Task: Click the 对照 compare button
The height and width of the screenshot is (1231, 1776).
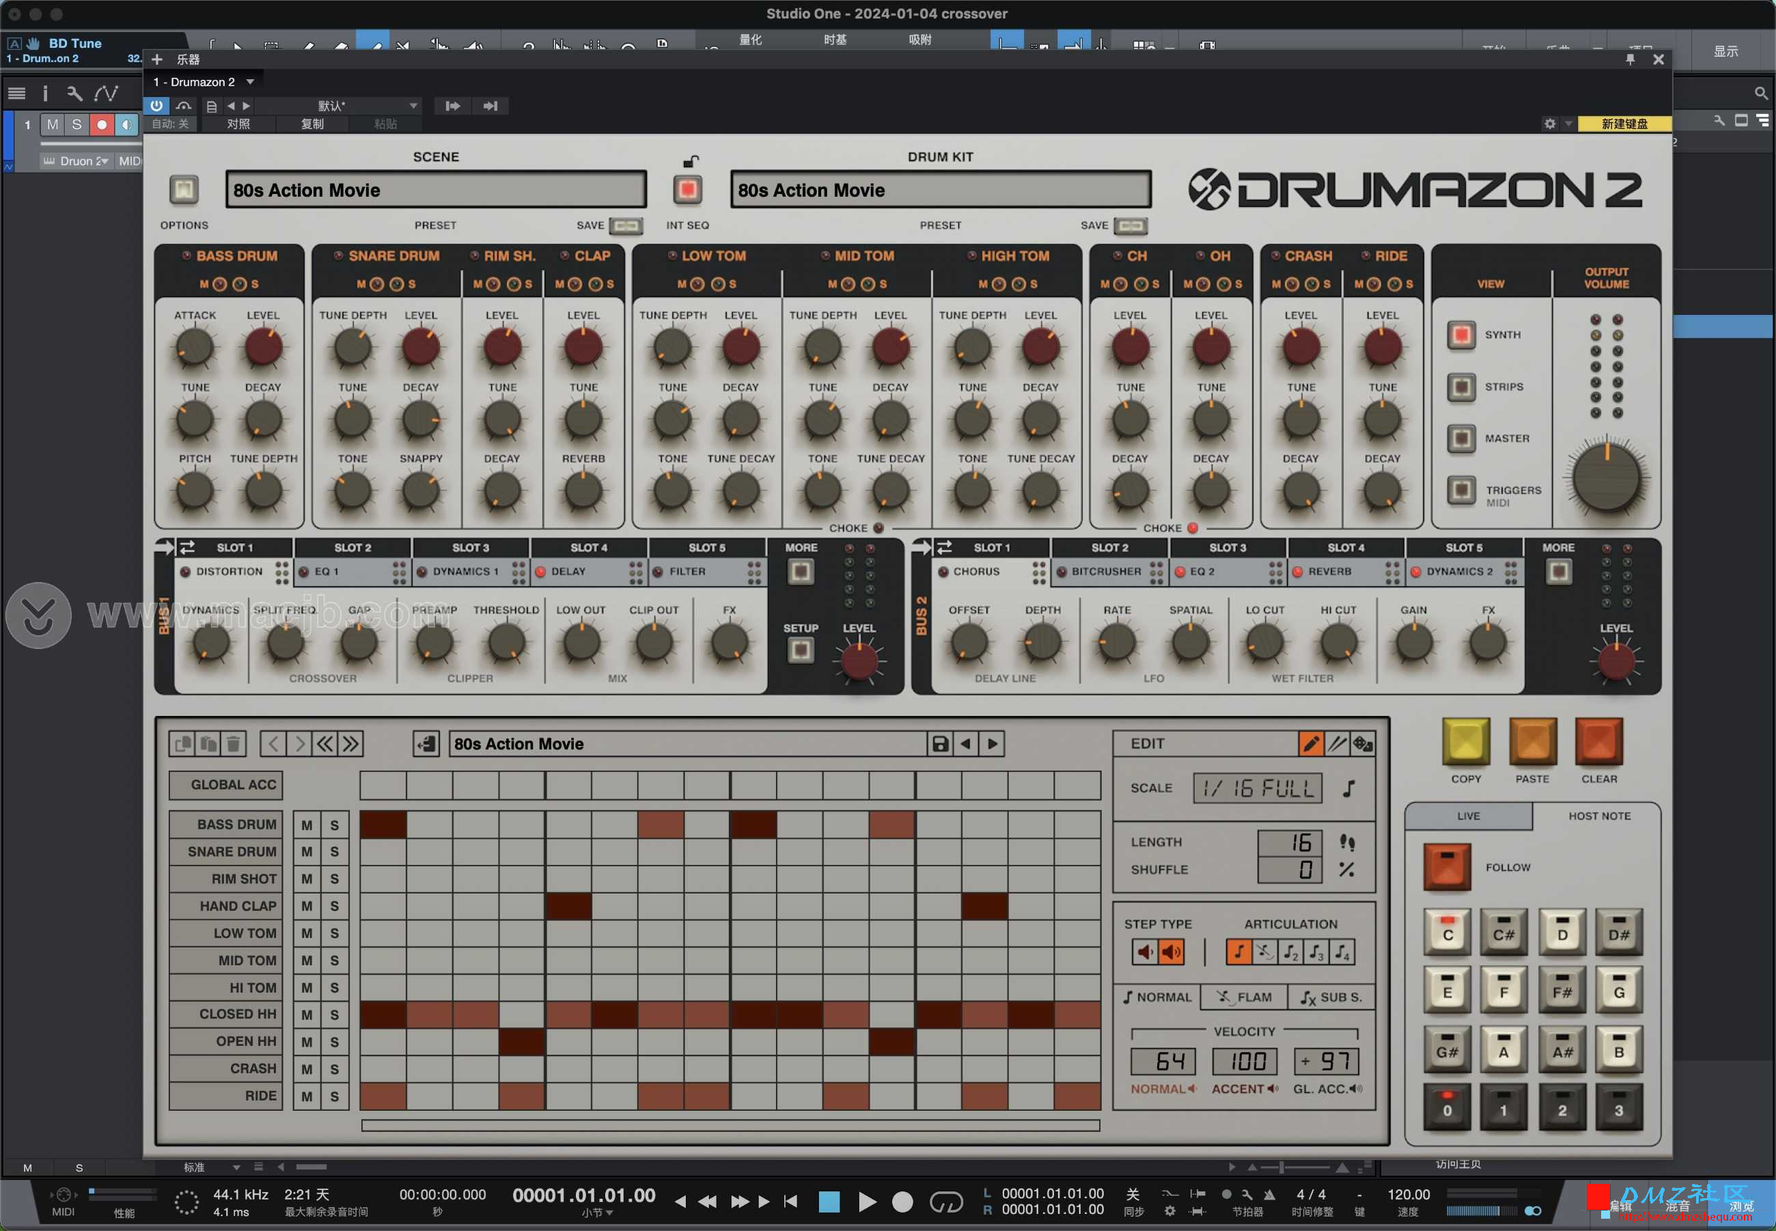Action: point(238,124)
